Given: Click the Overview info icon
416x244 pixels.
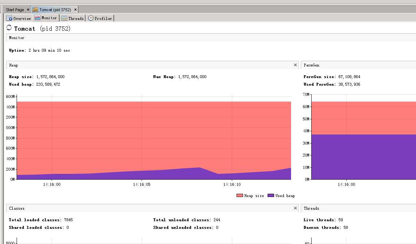Looking at the screenshot, I should tap(9, 18).
